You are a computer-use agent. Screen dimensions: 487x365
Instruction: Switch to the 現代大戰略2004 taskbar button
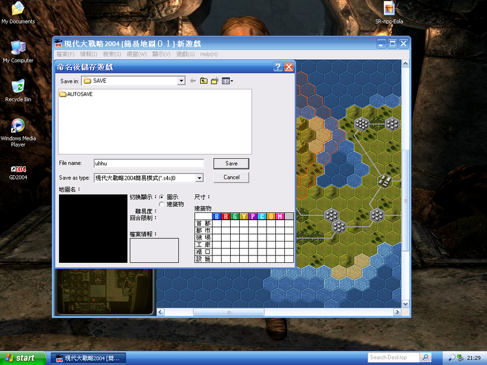coord(88,358)
